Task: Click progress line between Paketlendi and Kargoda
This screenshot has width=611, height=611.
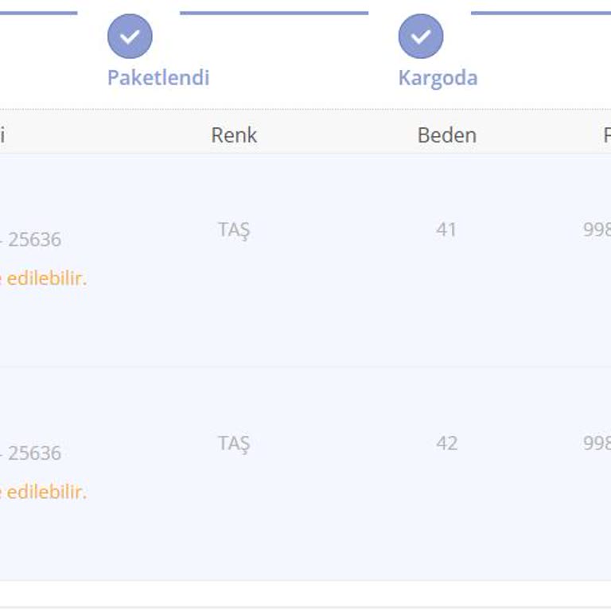Action: (x=274, y=14)
